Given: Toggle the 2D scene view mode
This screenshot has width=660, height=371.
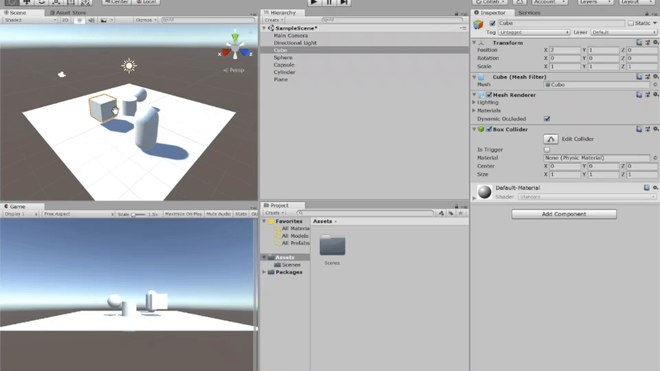Looking at the screenshot, I should click(65, 20).
